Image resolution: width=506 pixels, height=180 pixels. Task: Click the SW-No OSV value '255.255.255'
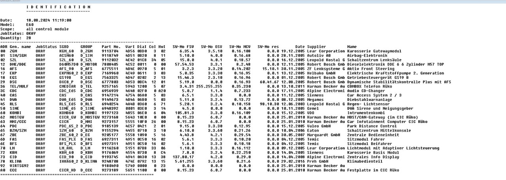[209, 86]
